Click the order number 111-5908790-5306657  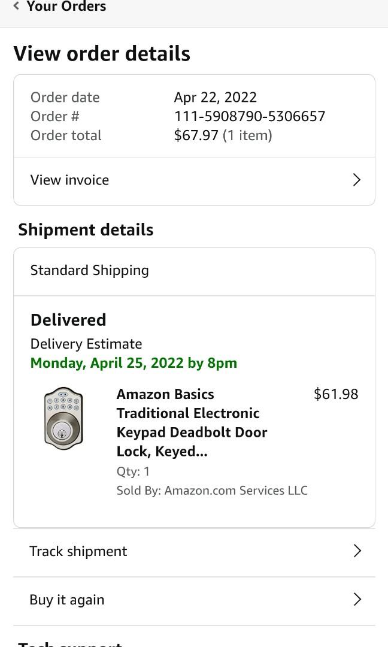[x=251, y=116]
